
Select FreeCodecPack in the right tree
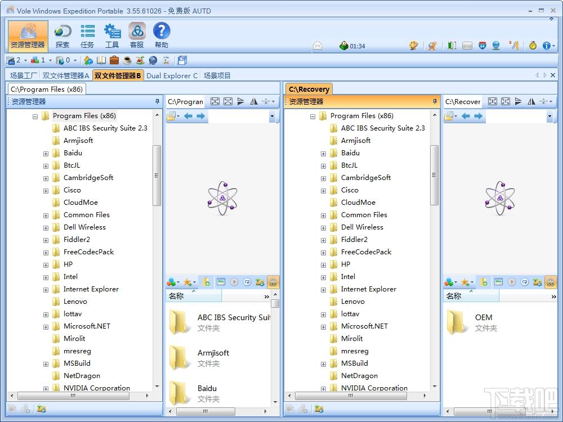point(366,252)
